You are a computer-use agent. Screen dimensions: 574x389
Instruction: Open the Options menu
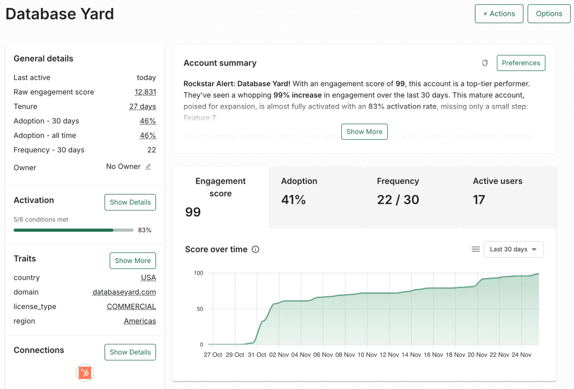tap(549, 13)
